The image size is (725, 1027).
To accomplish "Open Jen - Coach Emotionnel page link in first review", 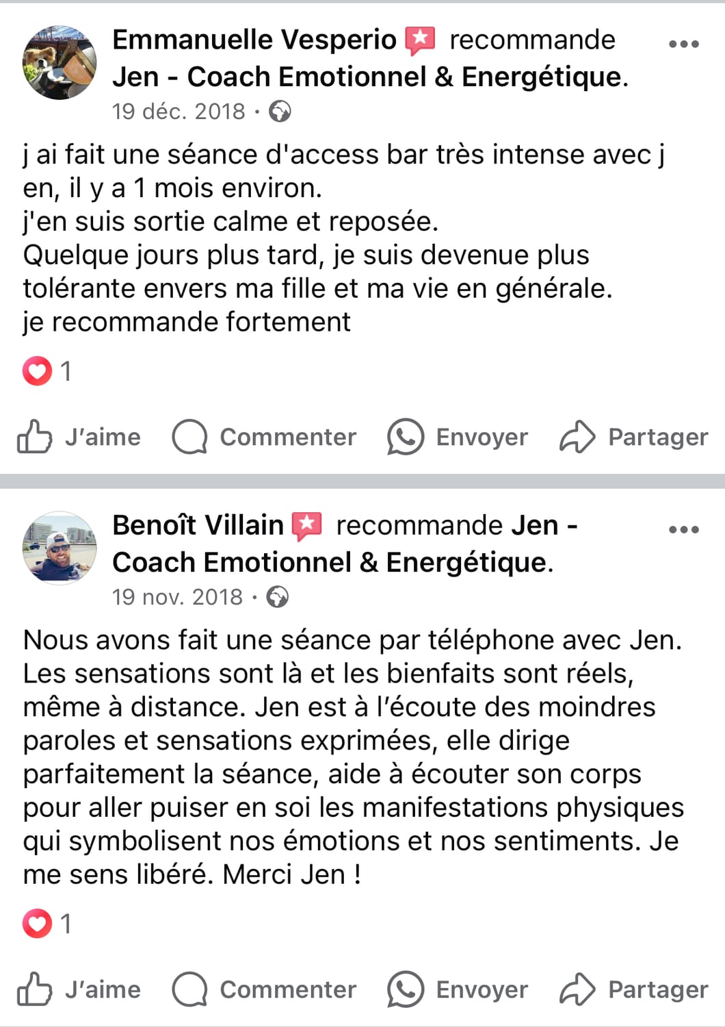I will point(368,77).
